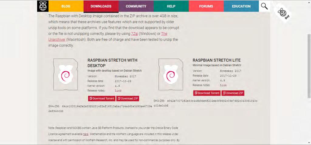Open the FORUMS menu item
This screenshot has height=145, width=311.
coord(206,6)
